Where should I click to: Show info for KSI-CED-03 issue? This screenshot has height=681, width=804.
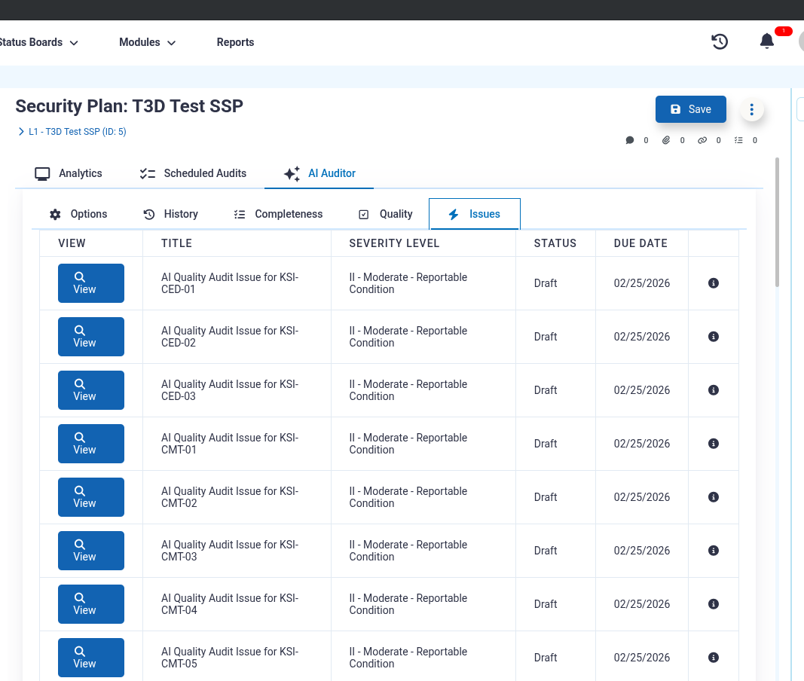(714, 389)
